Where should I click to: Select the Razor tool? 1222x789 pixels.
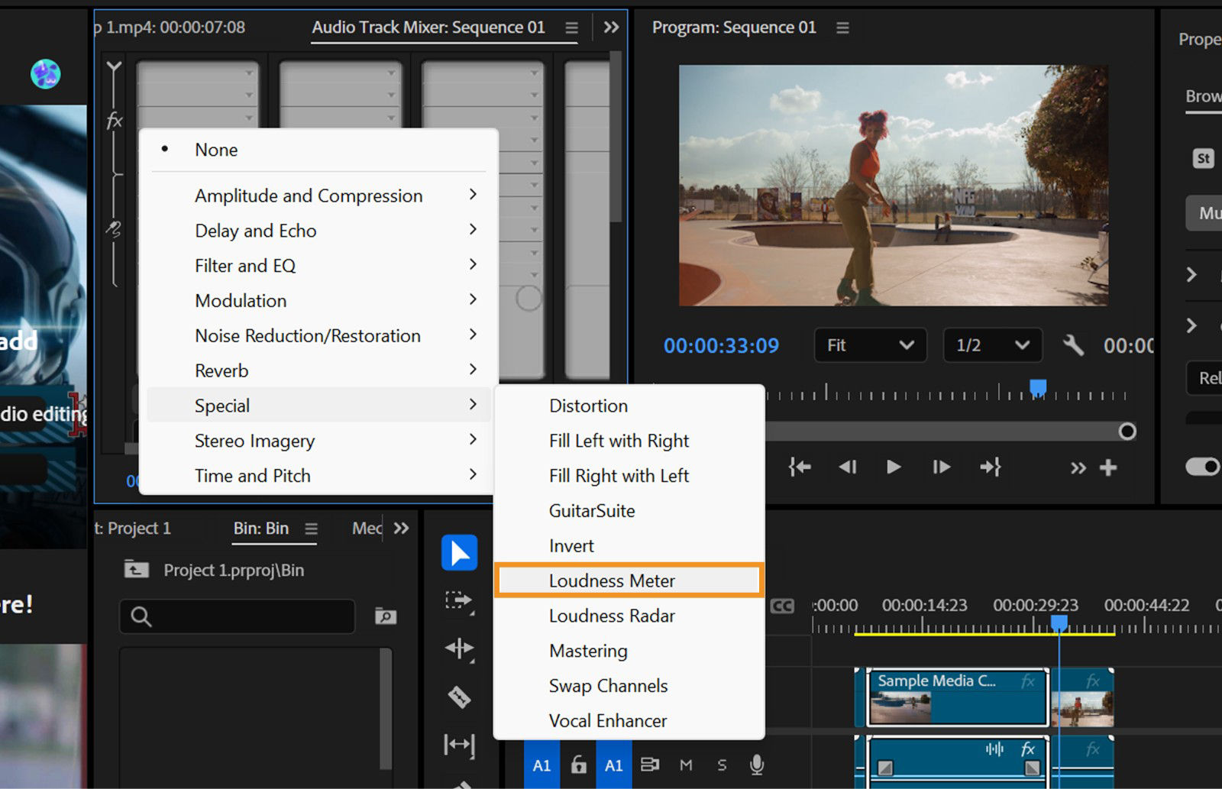click(459, 697)
